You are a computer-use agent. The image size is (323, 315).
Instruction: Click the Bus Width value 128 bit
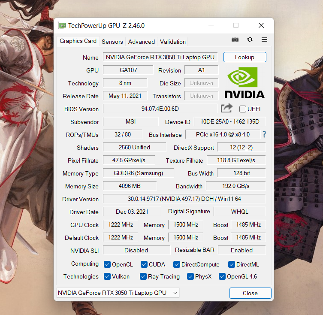tap(241, 173)
